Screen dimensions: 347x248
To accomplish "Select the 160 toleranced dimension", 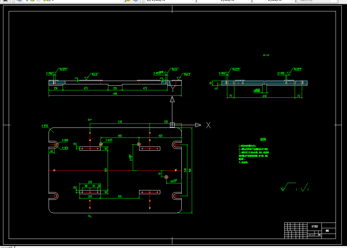I will point(174,181).
